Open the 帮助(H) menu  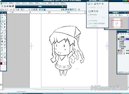(63, 3)
